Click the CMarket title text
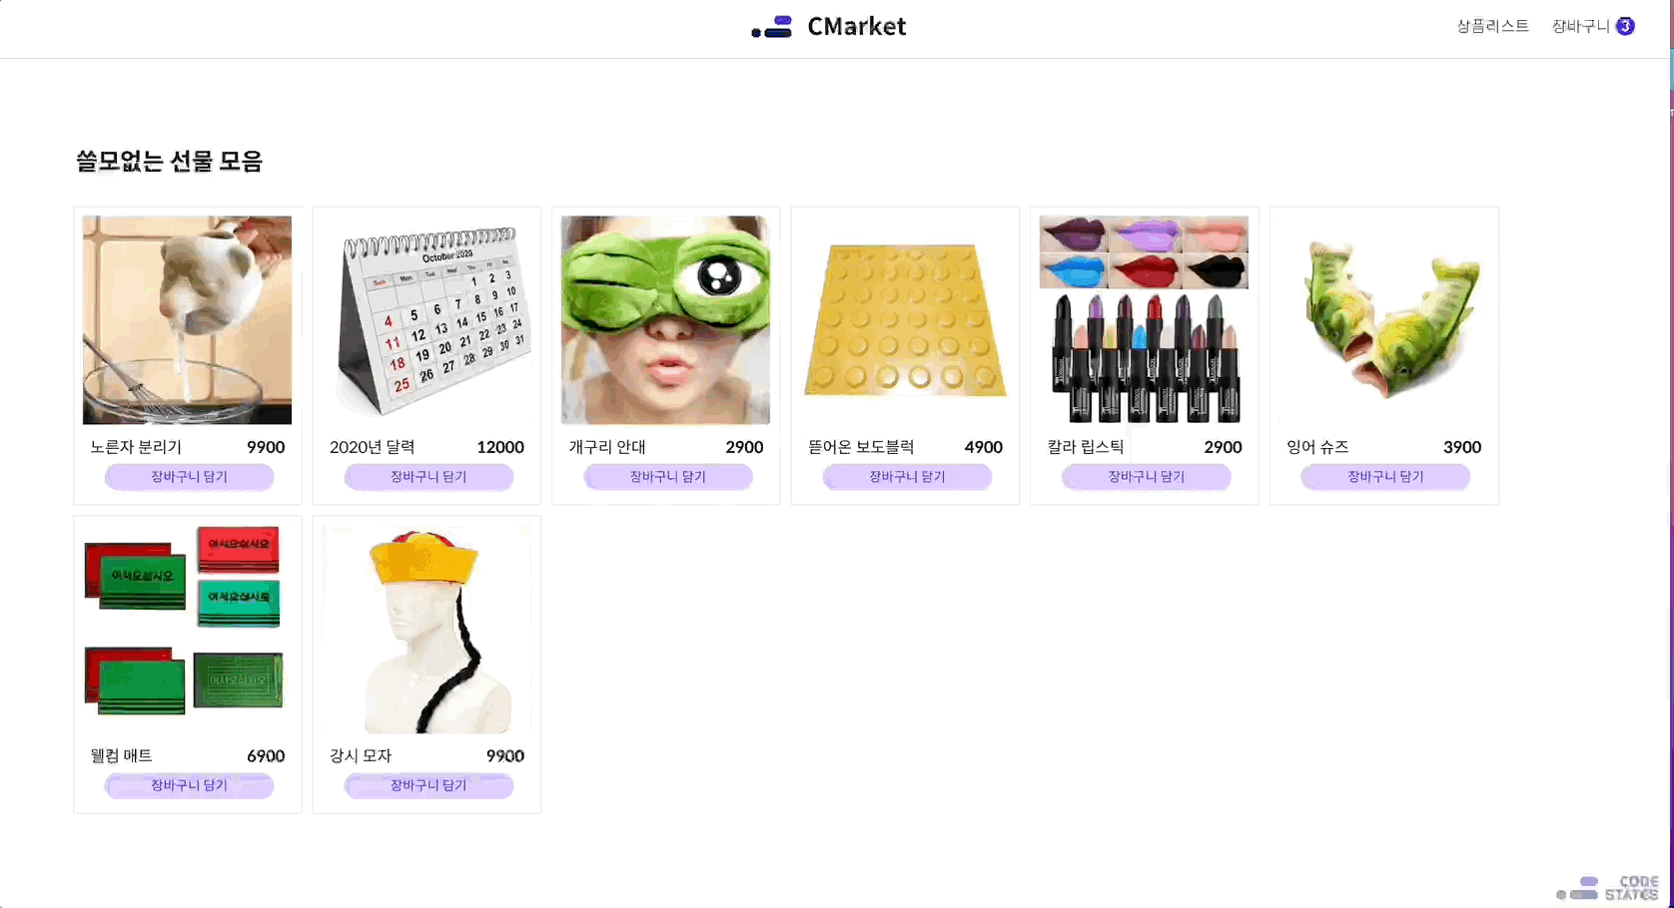The height and width of the screenshot is (908, 1674). click(x=856, y=27)
